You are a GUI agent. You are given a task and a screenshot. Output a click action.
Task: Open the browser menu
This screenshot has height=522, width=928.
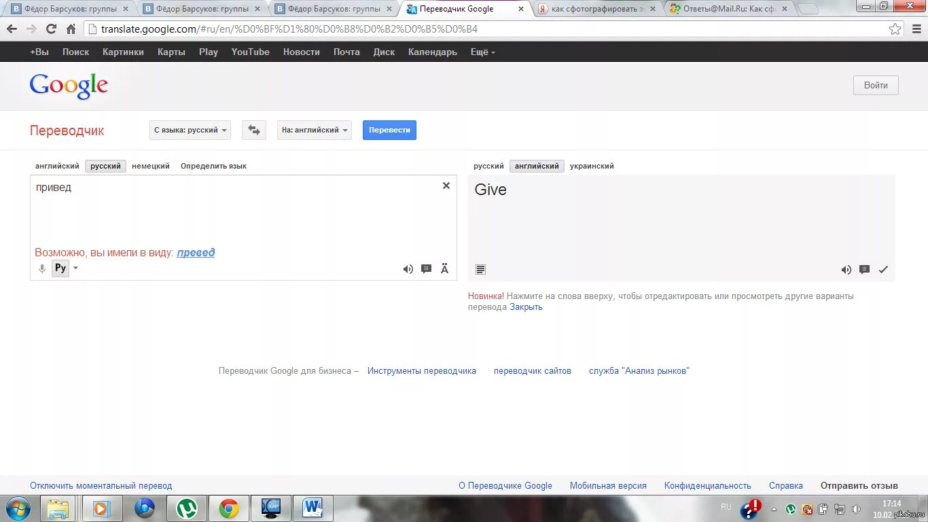pyautogui.click(x=916, y=29)
